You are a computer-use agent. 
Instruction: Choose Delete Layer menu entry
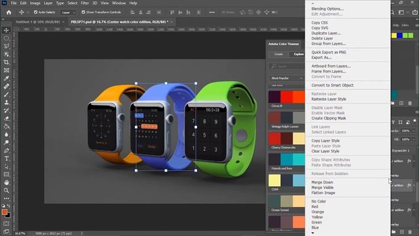[322, 39]
